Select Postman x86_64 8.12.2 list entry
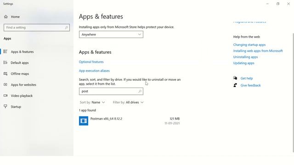 [x=130, y=121]
